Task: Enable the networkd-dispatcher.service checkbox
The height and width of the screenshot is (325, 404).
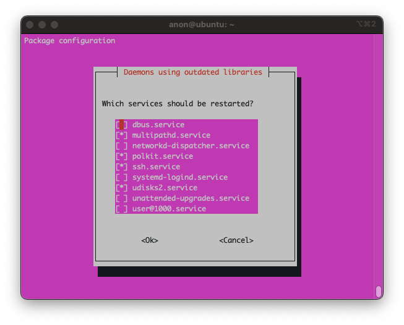Action: (x=122, y=146)
